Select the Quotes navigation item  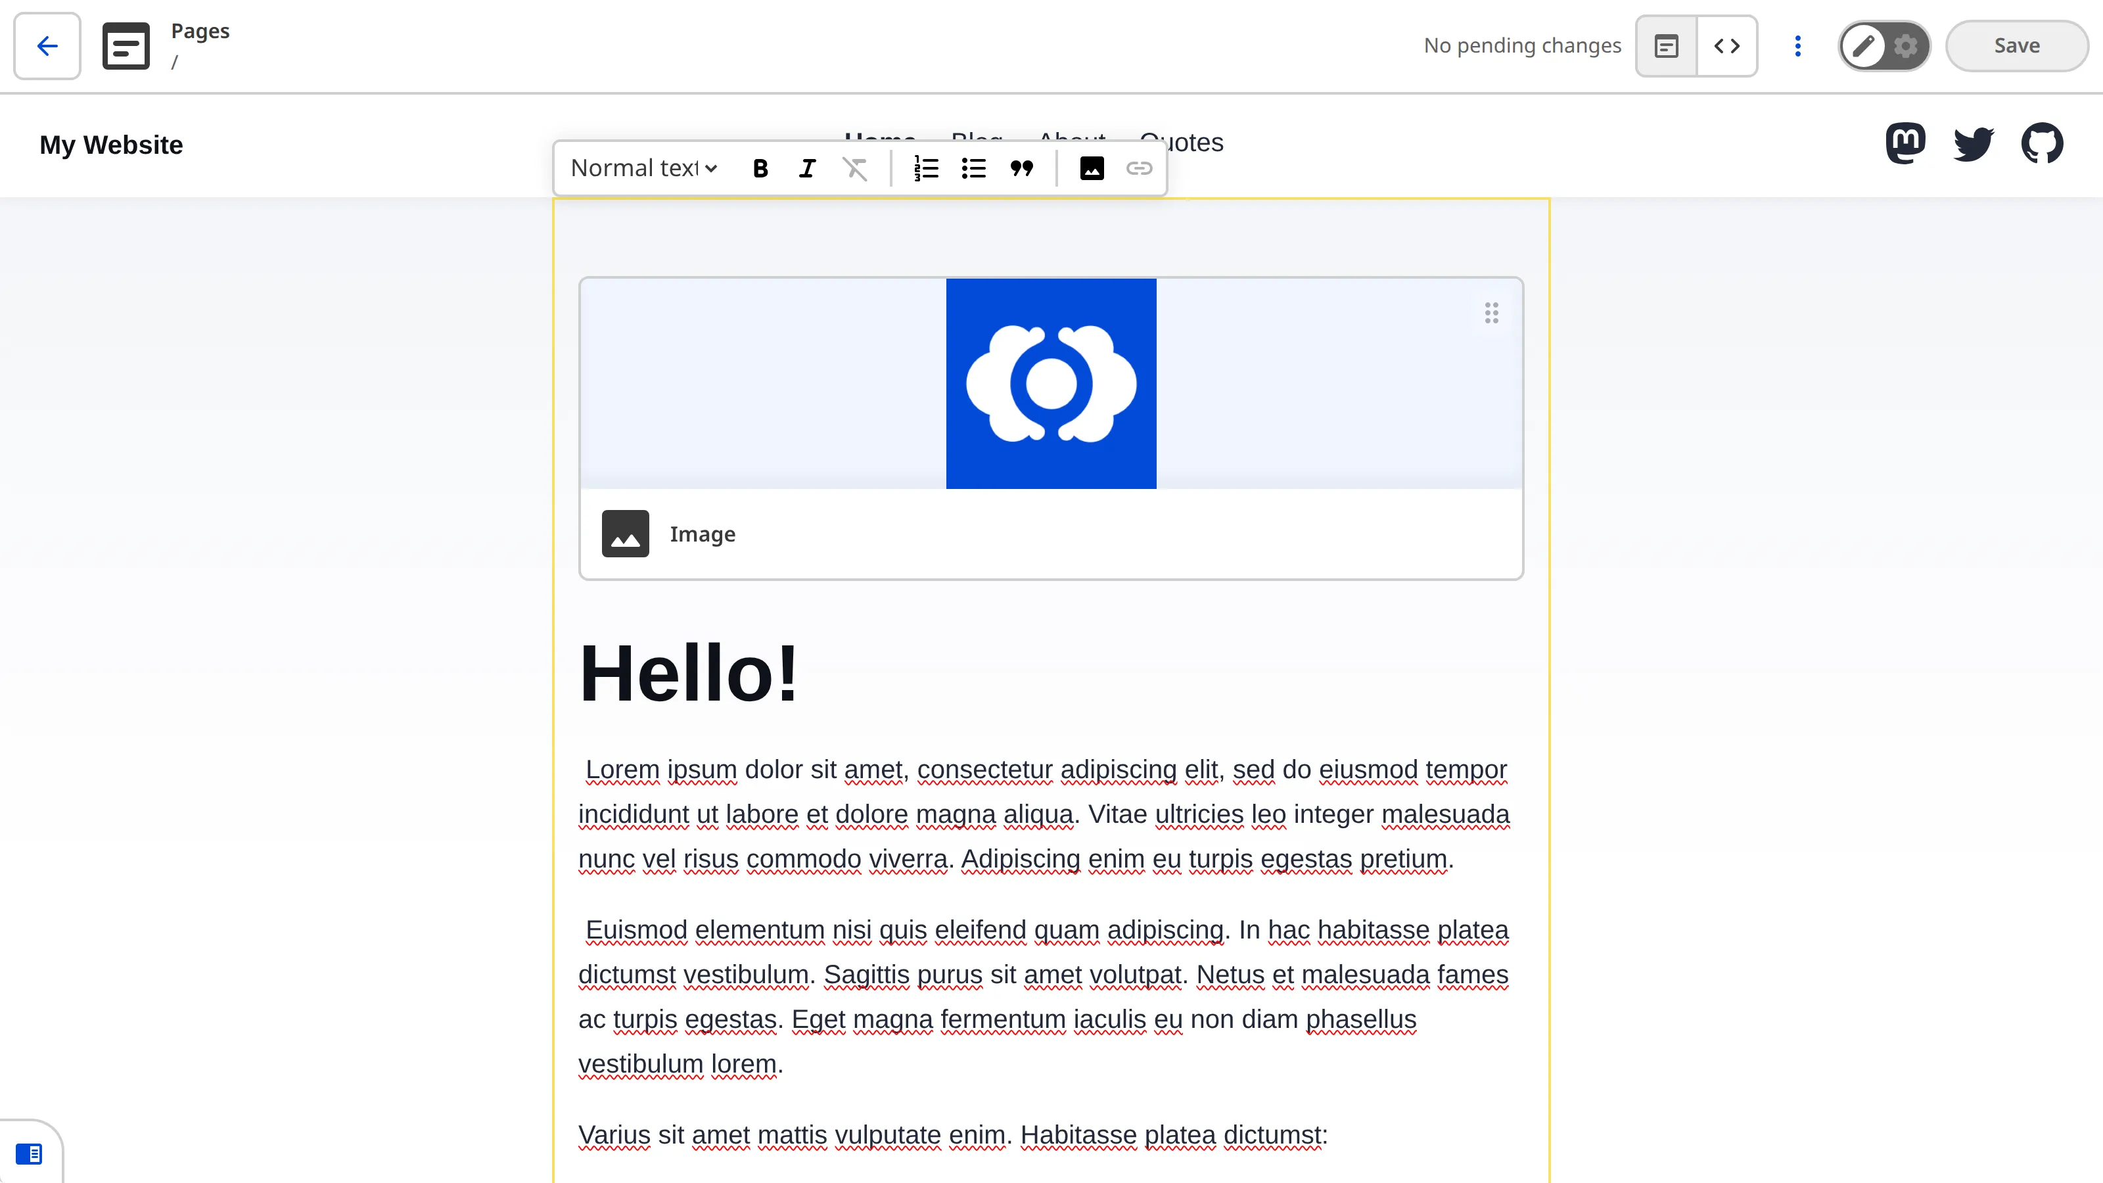(1180, 142)
